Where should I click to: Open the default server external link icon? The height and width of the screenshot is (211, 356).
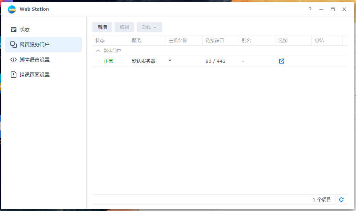[x=281, y=61]
